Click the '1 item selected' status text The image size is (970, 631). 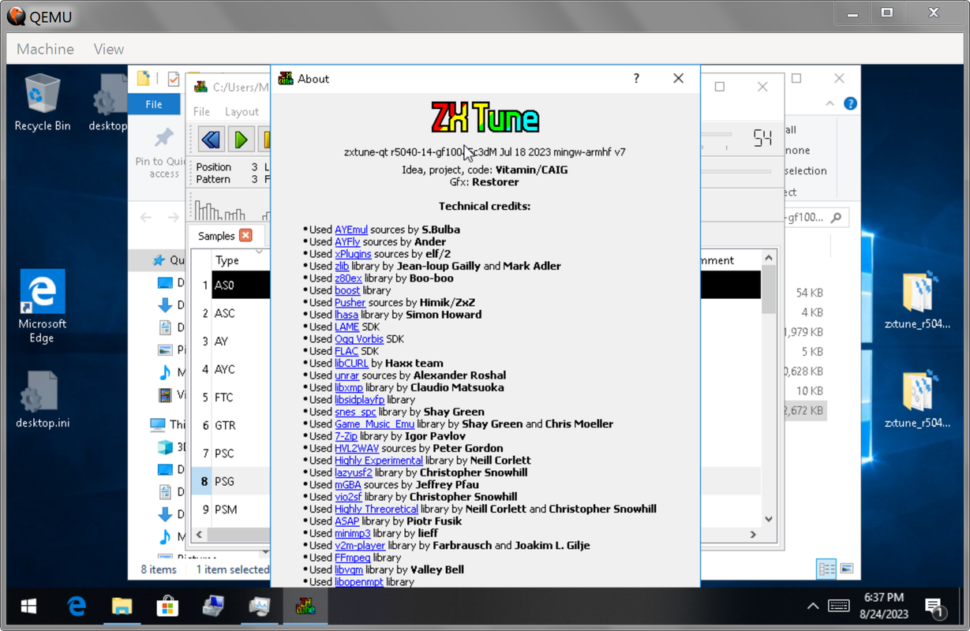[x=233, y=569]
